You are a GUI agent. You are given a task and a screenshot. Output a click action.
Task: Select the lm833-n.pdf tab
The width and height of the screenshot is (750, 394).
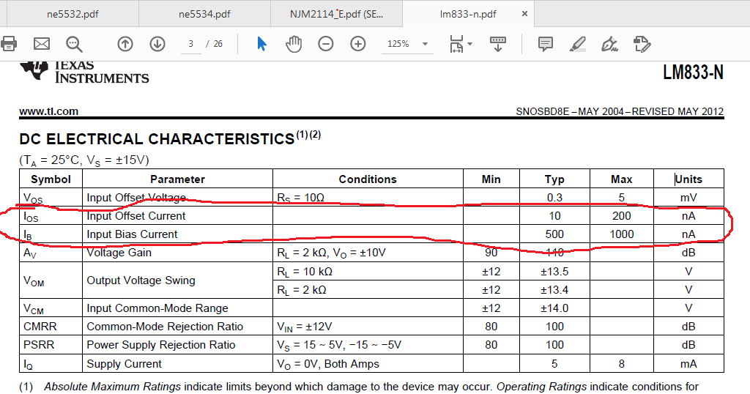point(468,14)
